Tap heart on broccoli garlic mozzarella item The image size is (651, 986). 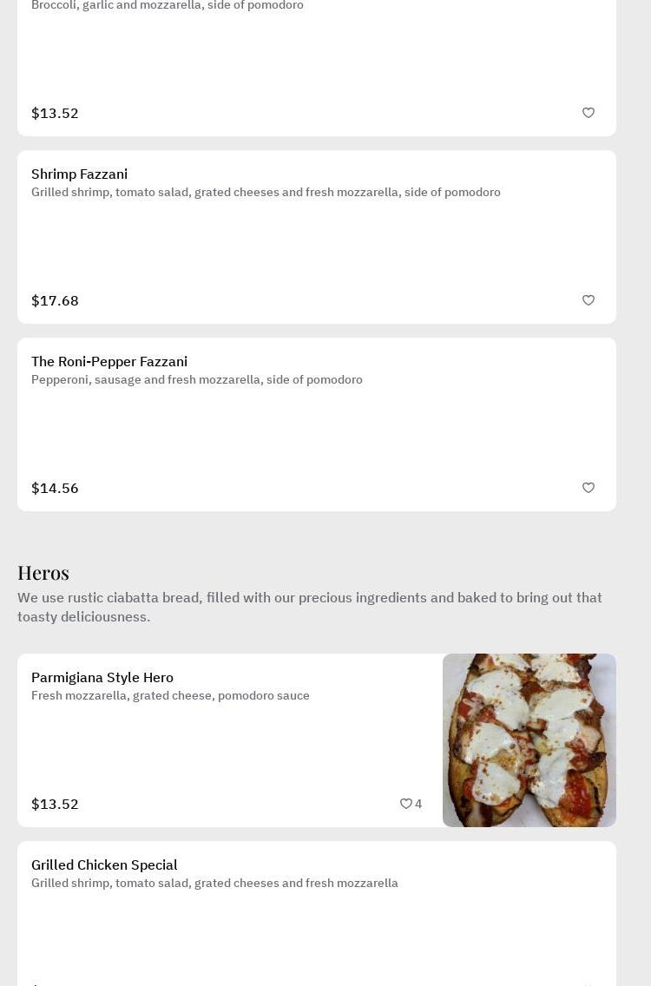coord(589,113)
